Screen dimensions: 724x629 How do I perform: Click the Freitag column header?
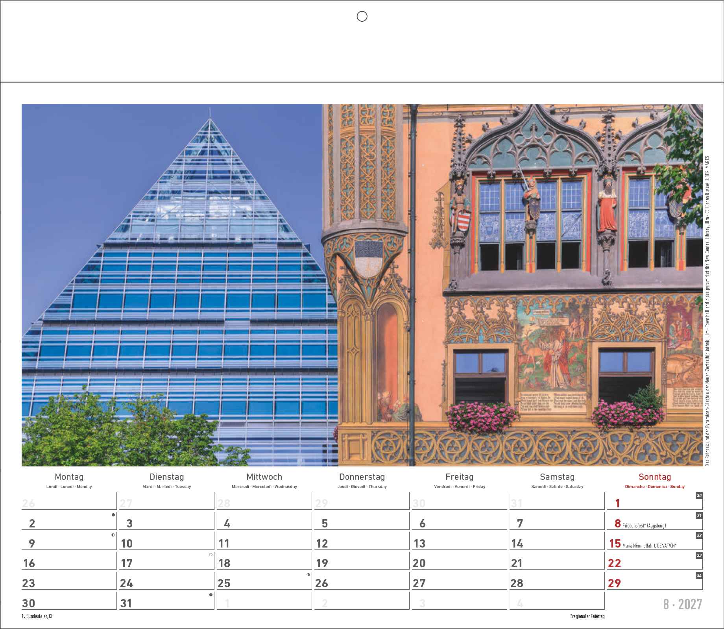pos(460,477)
